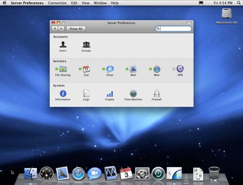Open the Window menu
The width and height of the screenshot is (243, 185).
[100, 3]
